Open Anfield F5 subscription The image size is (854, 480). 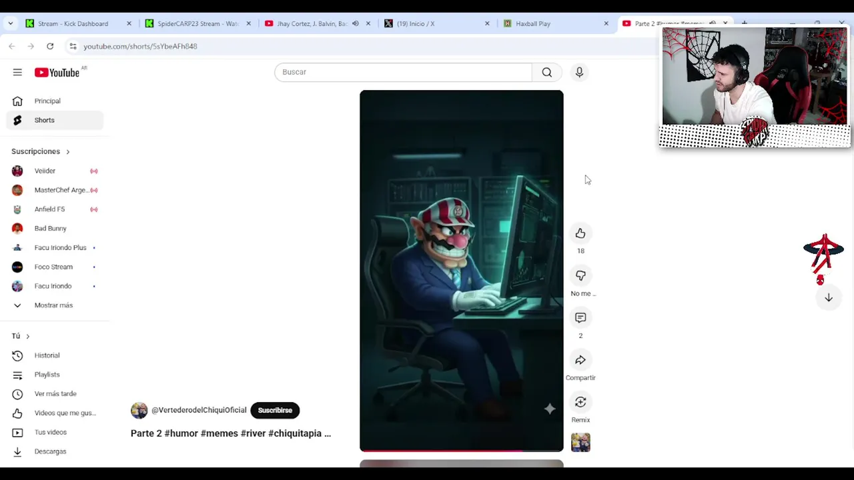[x=55, y=209]
